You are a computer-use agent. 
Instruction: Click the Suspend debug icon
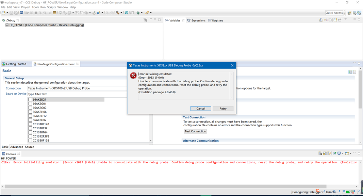(32, 13)
